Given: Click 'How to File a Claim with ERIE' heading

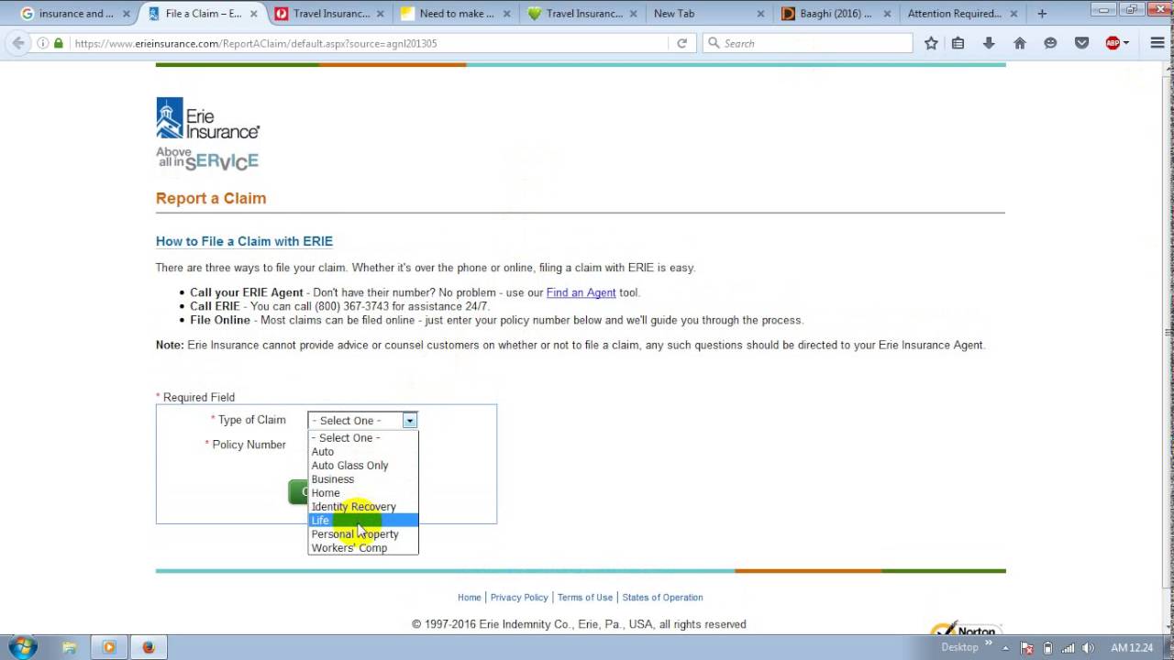Looking at the screenshot, I should pyautogui.click(x=244, y=241).
